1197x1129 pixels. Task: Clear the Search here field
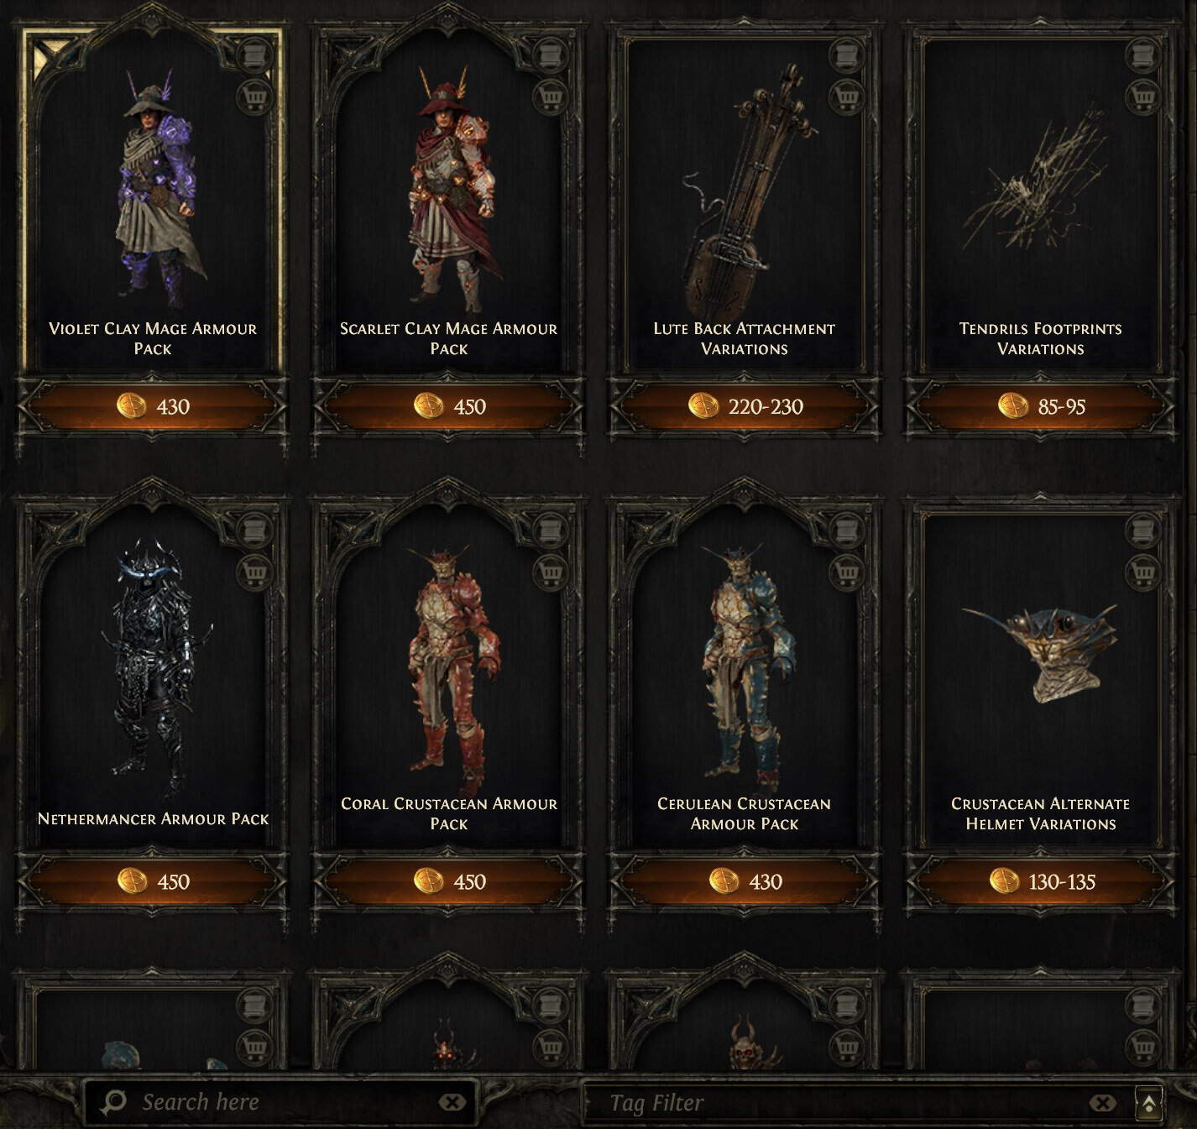pyautogui.click(x=452, y=1102)
